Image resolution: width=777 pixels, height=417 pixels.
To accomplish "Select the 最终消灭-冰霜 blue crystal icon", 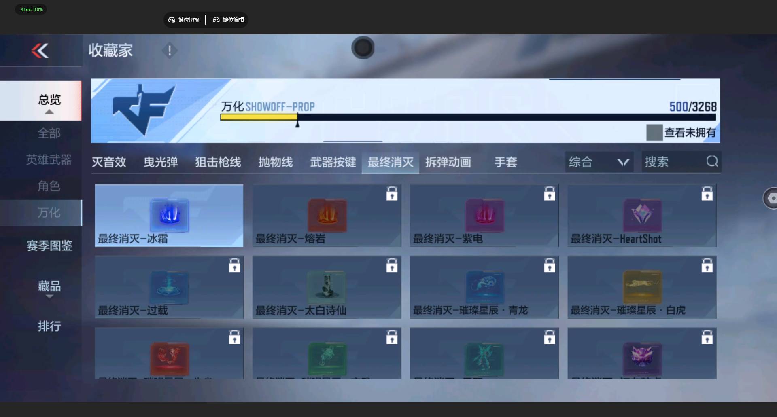I will click(x=169, y=214).
